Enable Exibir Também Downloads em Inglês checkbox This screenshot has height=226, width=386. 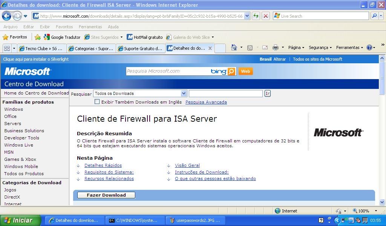pos(97,102)
